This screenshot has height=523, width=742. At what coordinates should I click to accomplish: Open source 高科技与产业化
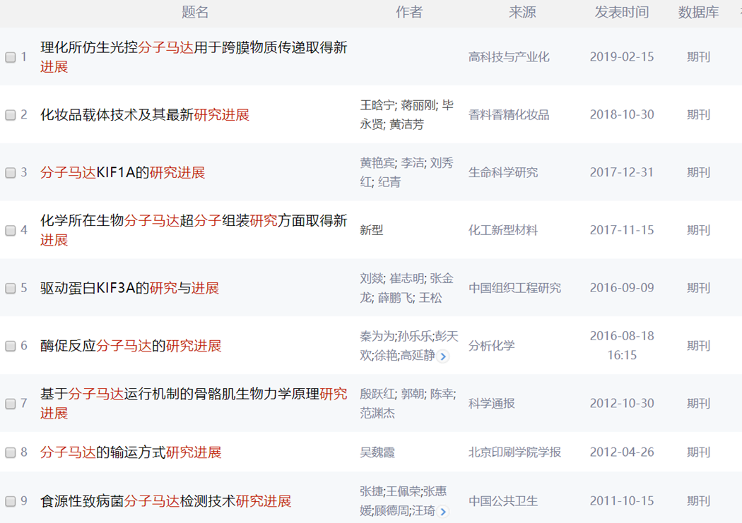(x=509, y=57)
